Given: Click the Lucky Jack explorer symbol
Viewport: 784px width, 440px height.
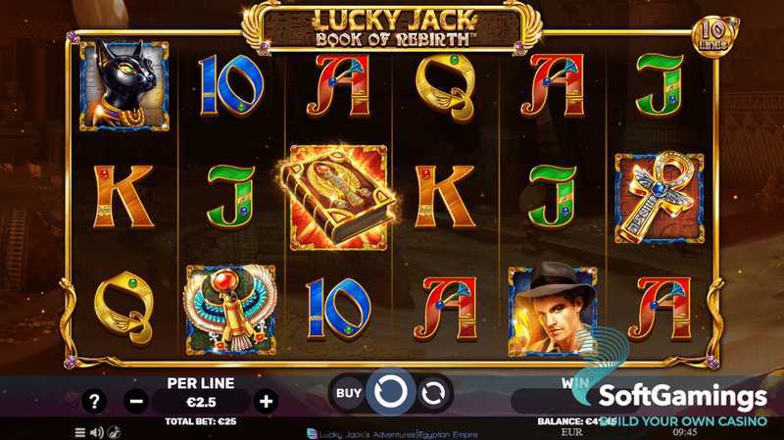Looking at the screenshot, I should pos(553,310).
